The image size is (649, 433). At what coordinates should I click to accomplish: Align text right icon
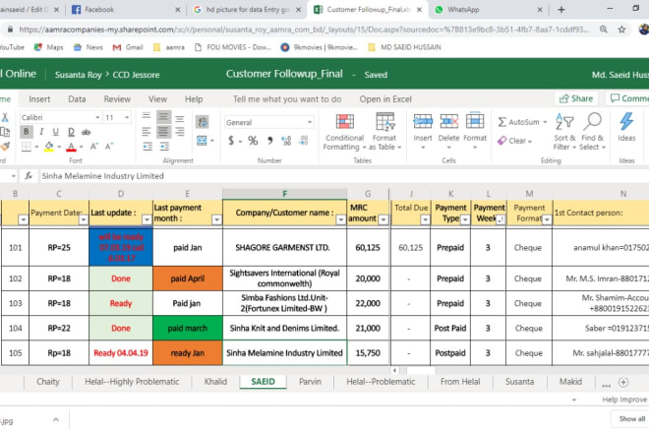[180, 132]
